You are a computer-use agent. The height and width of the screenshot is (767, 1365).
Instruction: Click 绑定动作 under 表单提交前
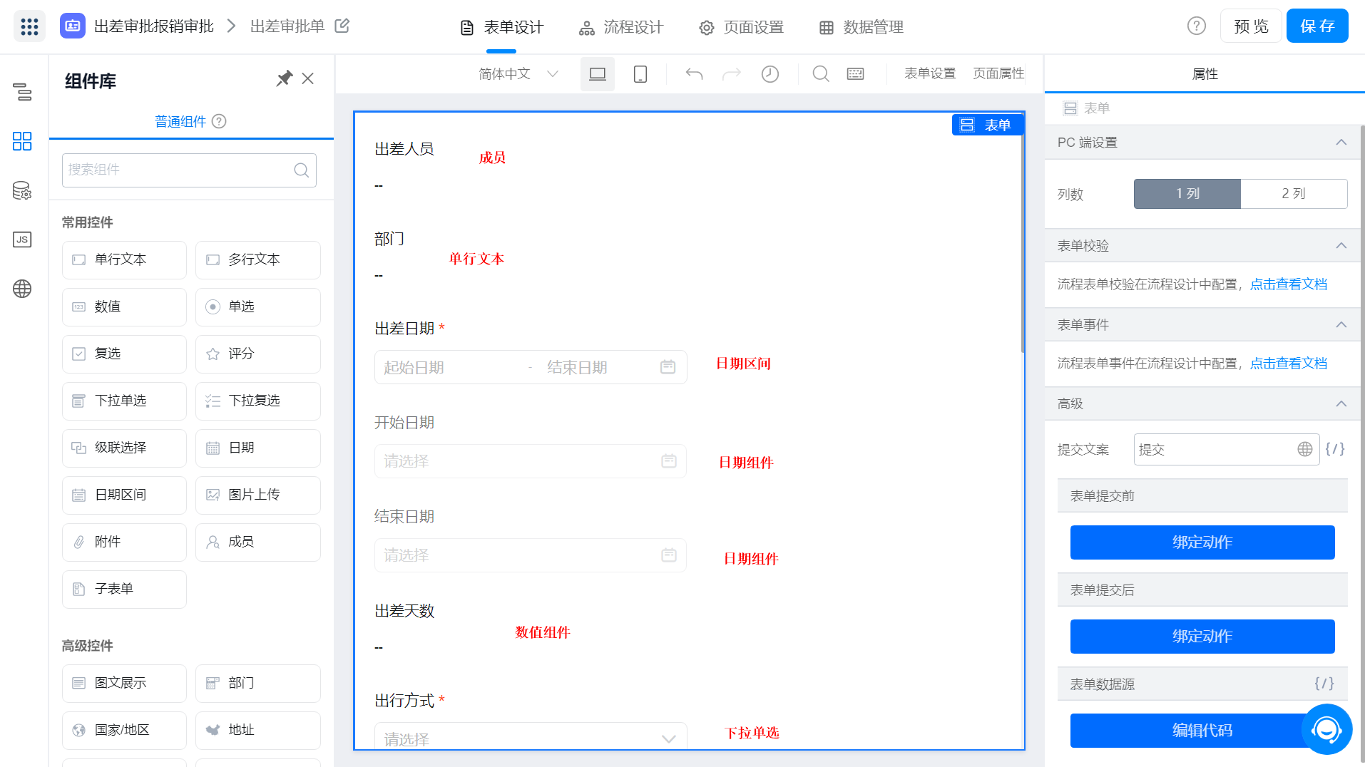pyautogui.click(x=1202, y=542)
